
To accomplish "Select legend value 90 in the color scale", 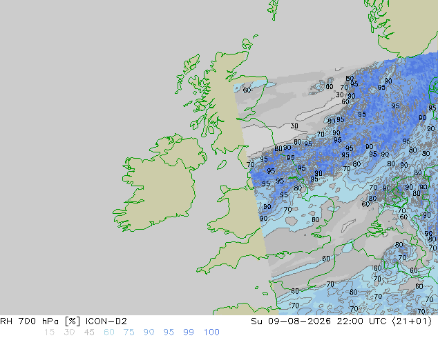I will pyautogui.click(x=149, y=332).
